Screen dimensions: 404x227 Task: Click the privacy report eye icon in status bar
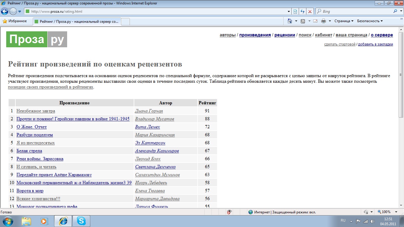point(229,212)
